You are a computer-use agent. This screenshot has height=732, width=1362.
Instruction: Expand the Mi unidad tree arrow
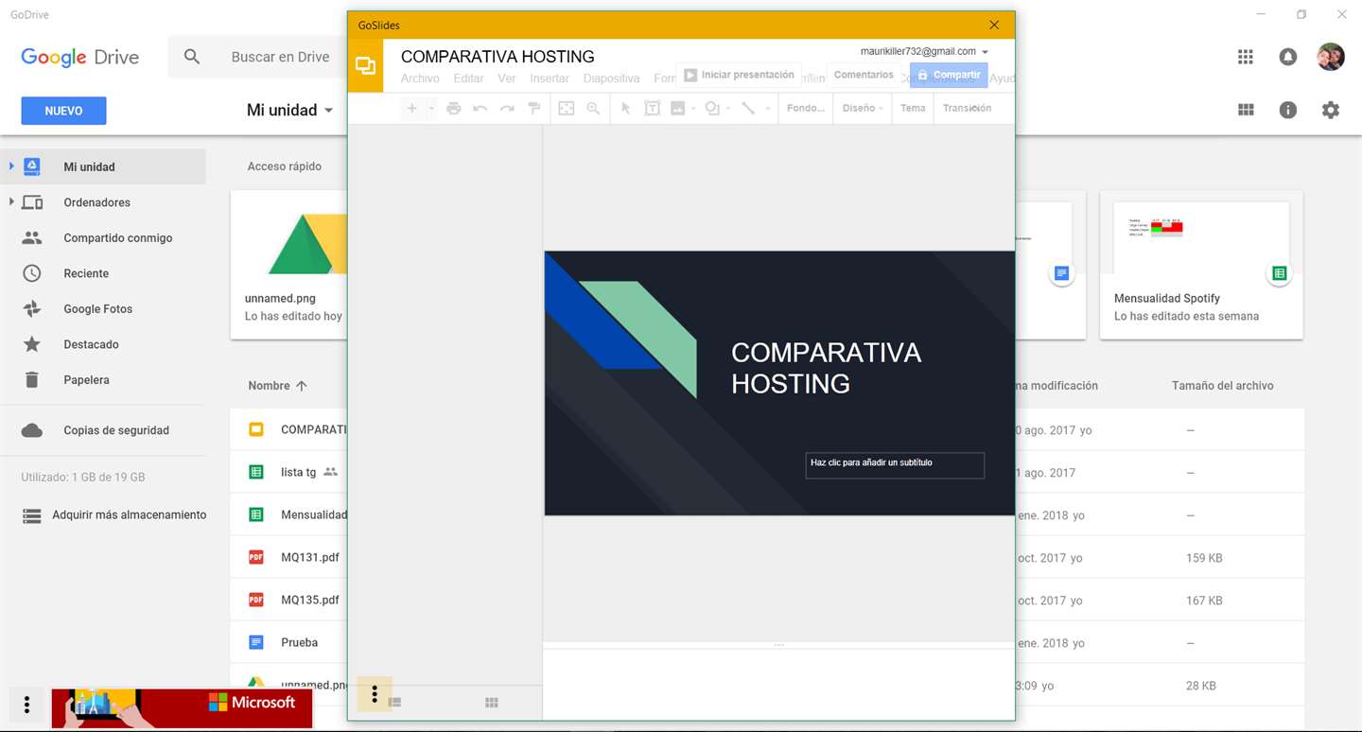point(11,166)
